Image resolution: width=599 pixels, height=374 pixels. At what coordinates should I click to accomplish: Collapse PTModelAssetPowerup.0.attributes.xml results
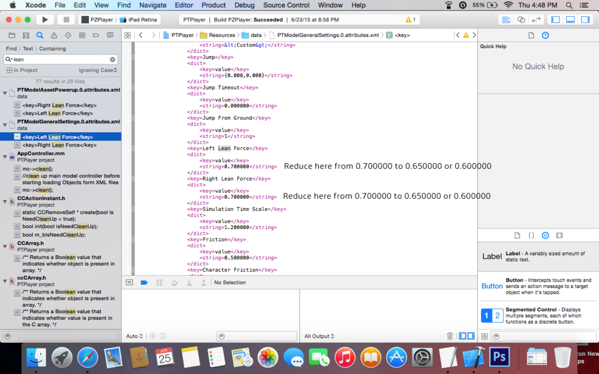pos(5,93)
